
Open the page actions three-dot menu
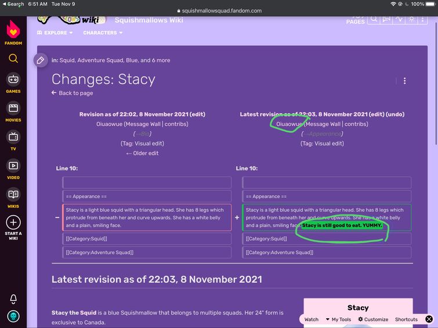point(404,81)
